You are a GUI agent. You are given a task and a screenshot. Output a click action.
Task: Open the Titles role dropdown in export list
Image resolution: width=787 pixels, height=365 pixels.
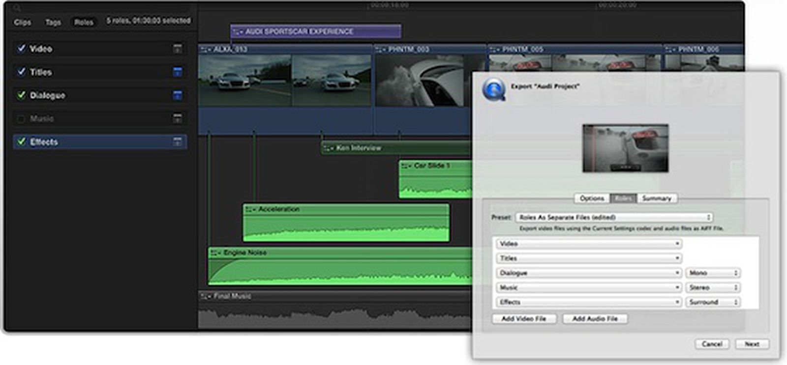click(588, 258)
